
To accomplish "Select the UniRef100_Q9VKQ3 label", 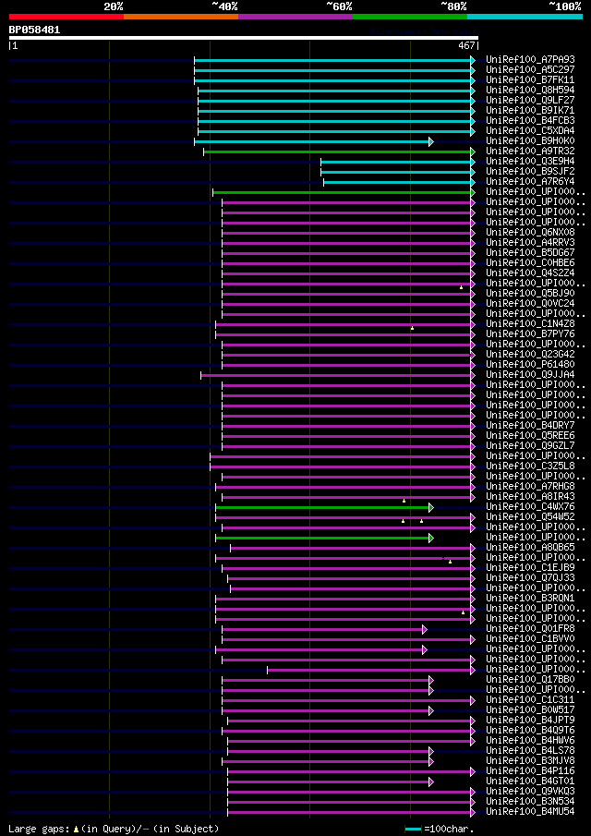I will 530,790.
